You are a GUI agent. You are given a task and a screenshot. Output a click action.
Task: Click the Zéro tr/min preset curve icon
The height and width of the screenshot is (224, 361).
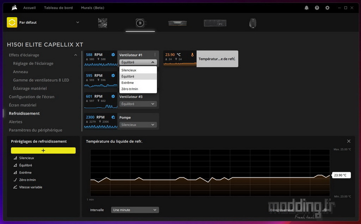point(15,180)
